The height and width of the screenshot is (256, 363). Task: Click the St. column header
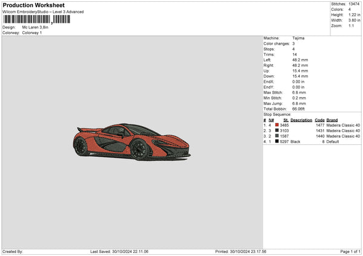[286, 120]
